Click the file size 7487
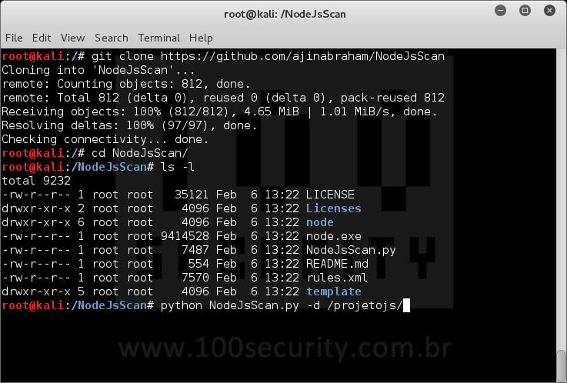The width and height of the screenshot is (567, 383). point(195,250)
